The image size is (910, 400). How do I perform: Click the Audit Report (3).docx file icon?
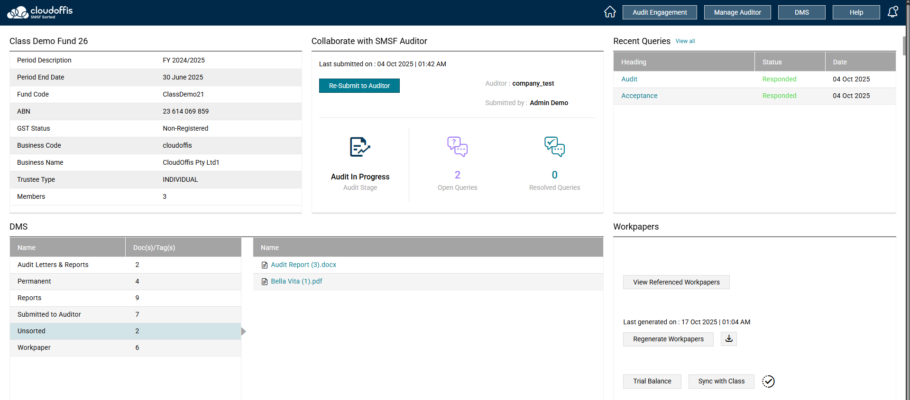[x=265, y=265]
